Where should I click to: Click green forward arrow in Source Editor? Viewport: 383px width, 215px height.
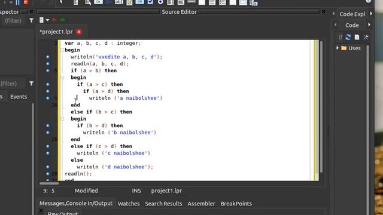62,20
